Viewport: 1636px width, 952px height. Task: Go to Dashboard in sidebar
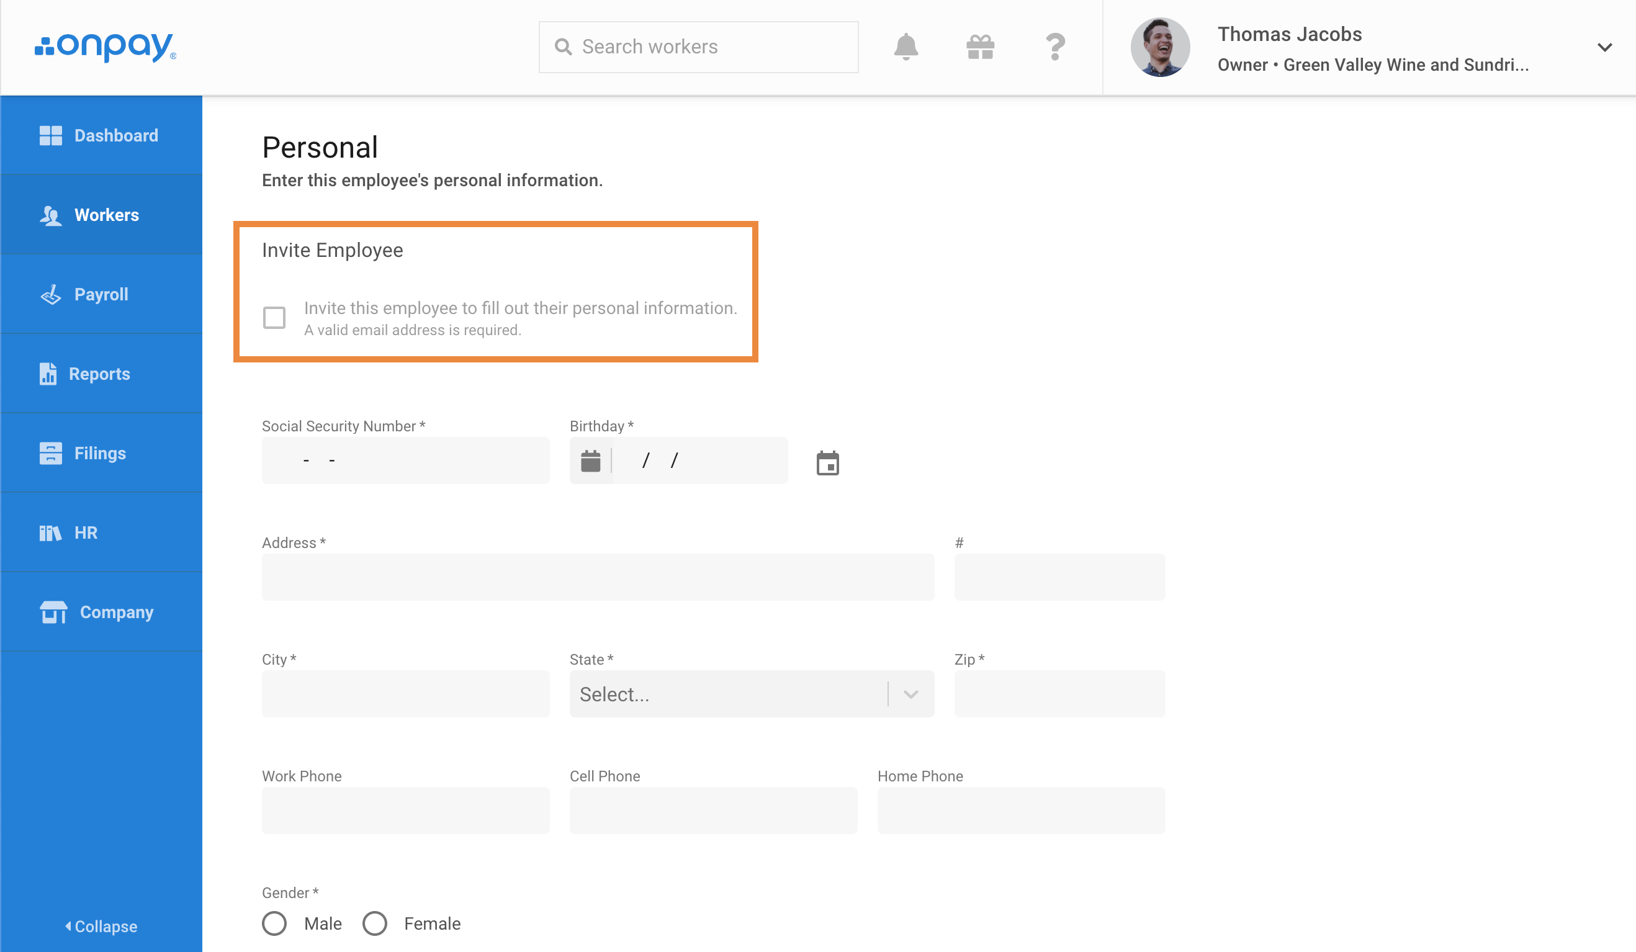pos(101,135)
